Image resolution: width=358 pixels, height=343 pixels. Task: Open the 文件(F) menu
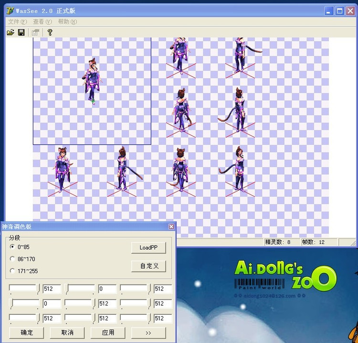17,21
